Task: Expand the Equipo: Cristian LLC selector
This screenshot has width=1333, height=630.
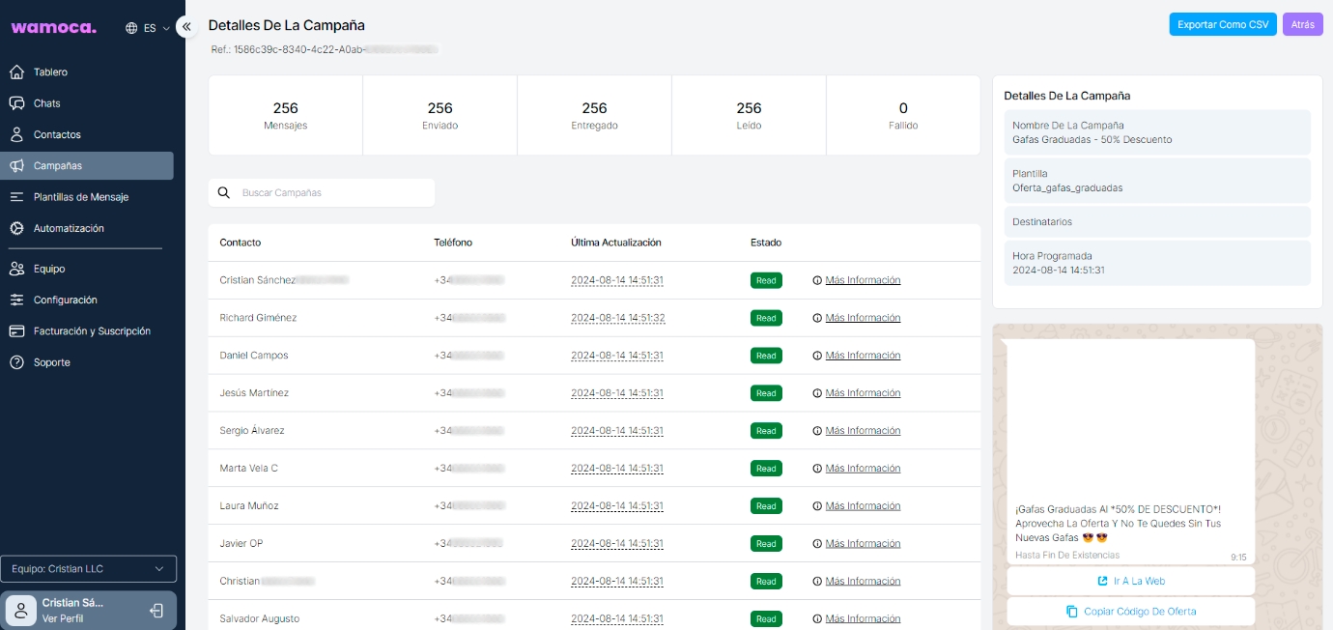Action: 88,569
